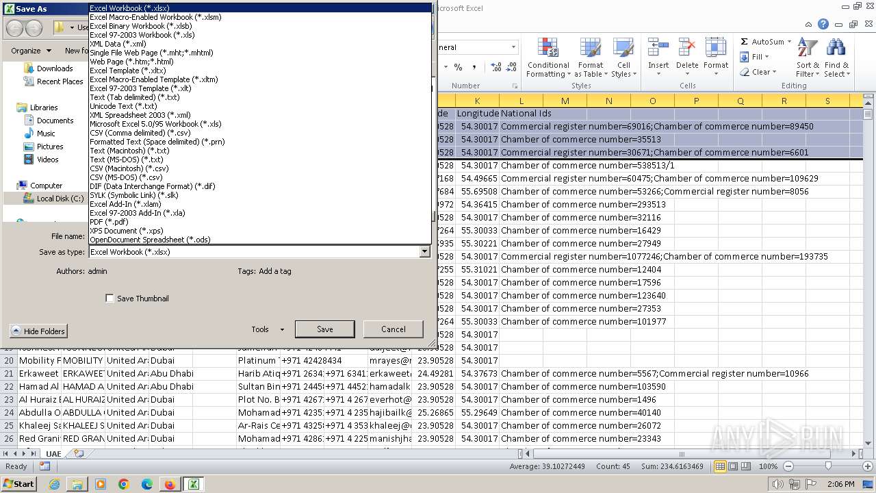Open the number format dropdown arrow
The height and width of the screenshot is (493, 876).
tap(513, 47)
